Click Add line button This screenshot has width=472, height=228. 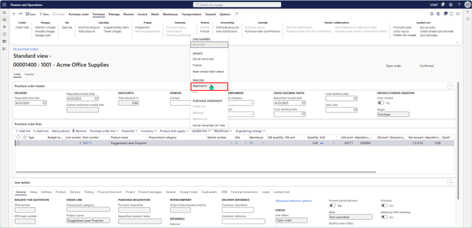(23, 131)
